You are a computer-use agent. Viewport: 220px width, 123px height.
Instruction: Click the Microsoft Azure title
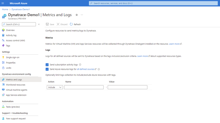pyautogui.click(x=18, y=3)
